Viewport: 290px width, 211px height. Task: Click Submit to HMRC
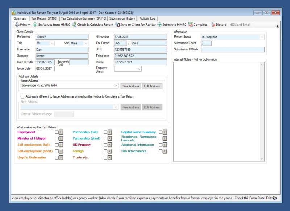172,25
